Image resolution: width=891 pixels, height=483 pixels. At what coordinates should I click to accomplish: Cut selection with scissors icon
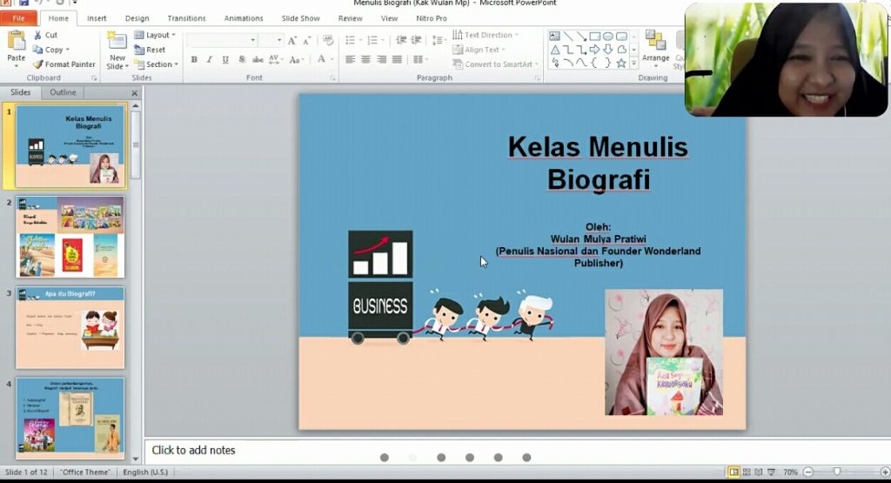(45, 35)
